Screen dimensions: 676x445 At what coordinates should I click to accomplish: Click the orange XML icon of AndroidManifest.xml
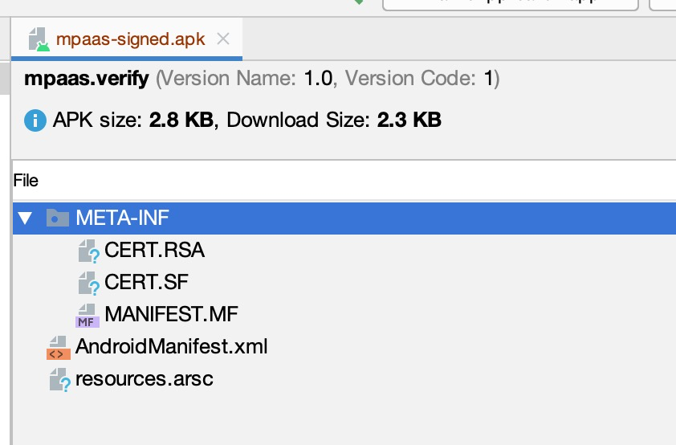click(x=59, y=348)
